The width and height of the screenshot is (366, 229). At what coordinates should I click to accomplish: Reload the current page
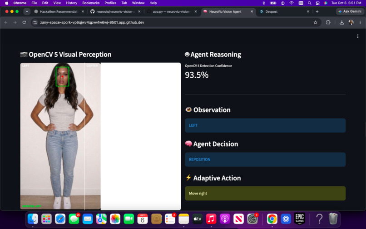24,22
